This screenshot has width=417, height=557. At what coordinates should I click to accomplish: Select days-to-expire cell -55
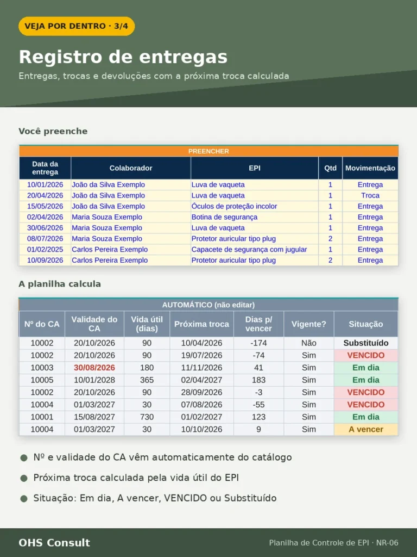pos(258,405)
